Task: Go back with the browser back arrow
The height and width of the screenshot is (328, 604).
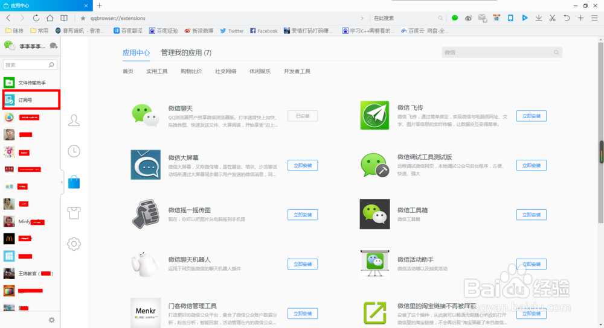Action: pyautogui.click(x=8, y=18)
